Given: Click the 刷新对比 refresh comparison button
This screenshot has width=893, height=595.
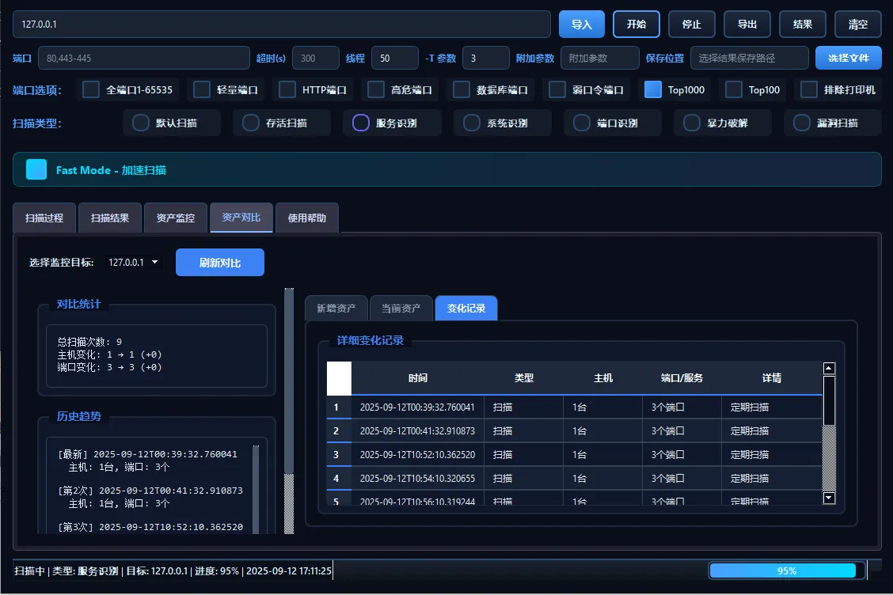Looking at the screenshot, I should coord(220,262).
